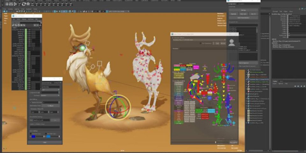
Task: Click the light blue color swatch
Action: [48, 136]
